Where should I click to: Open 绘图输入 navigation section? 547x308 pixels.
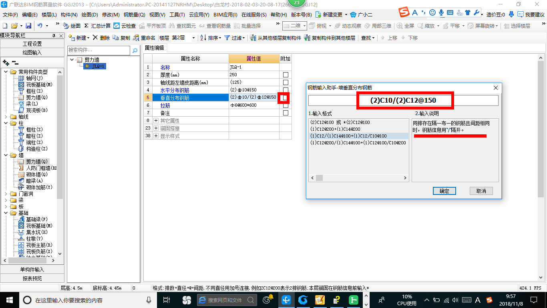[x=32, y=53]
